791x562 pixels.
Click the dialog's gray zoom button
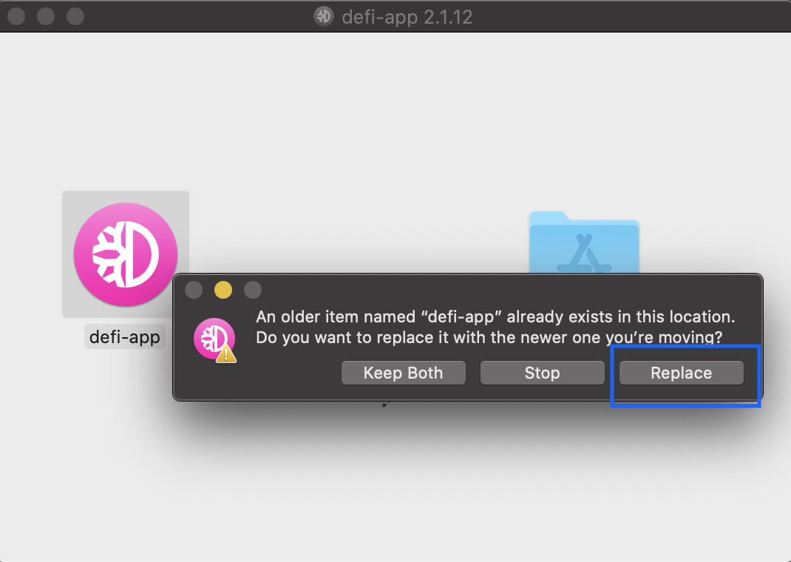253,290
